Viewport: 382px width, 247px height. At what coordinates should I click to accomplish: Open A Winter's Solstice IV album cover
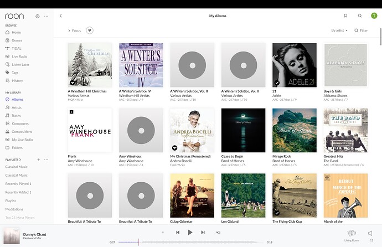(141, 65)
